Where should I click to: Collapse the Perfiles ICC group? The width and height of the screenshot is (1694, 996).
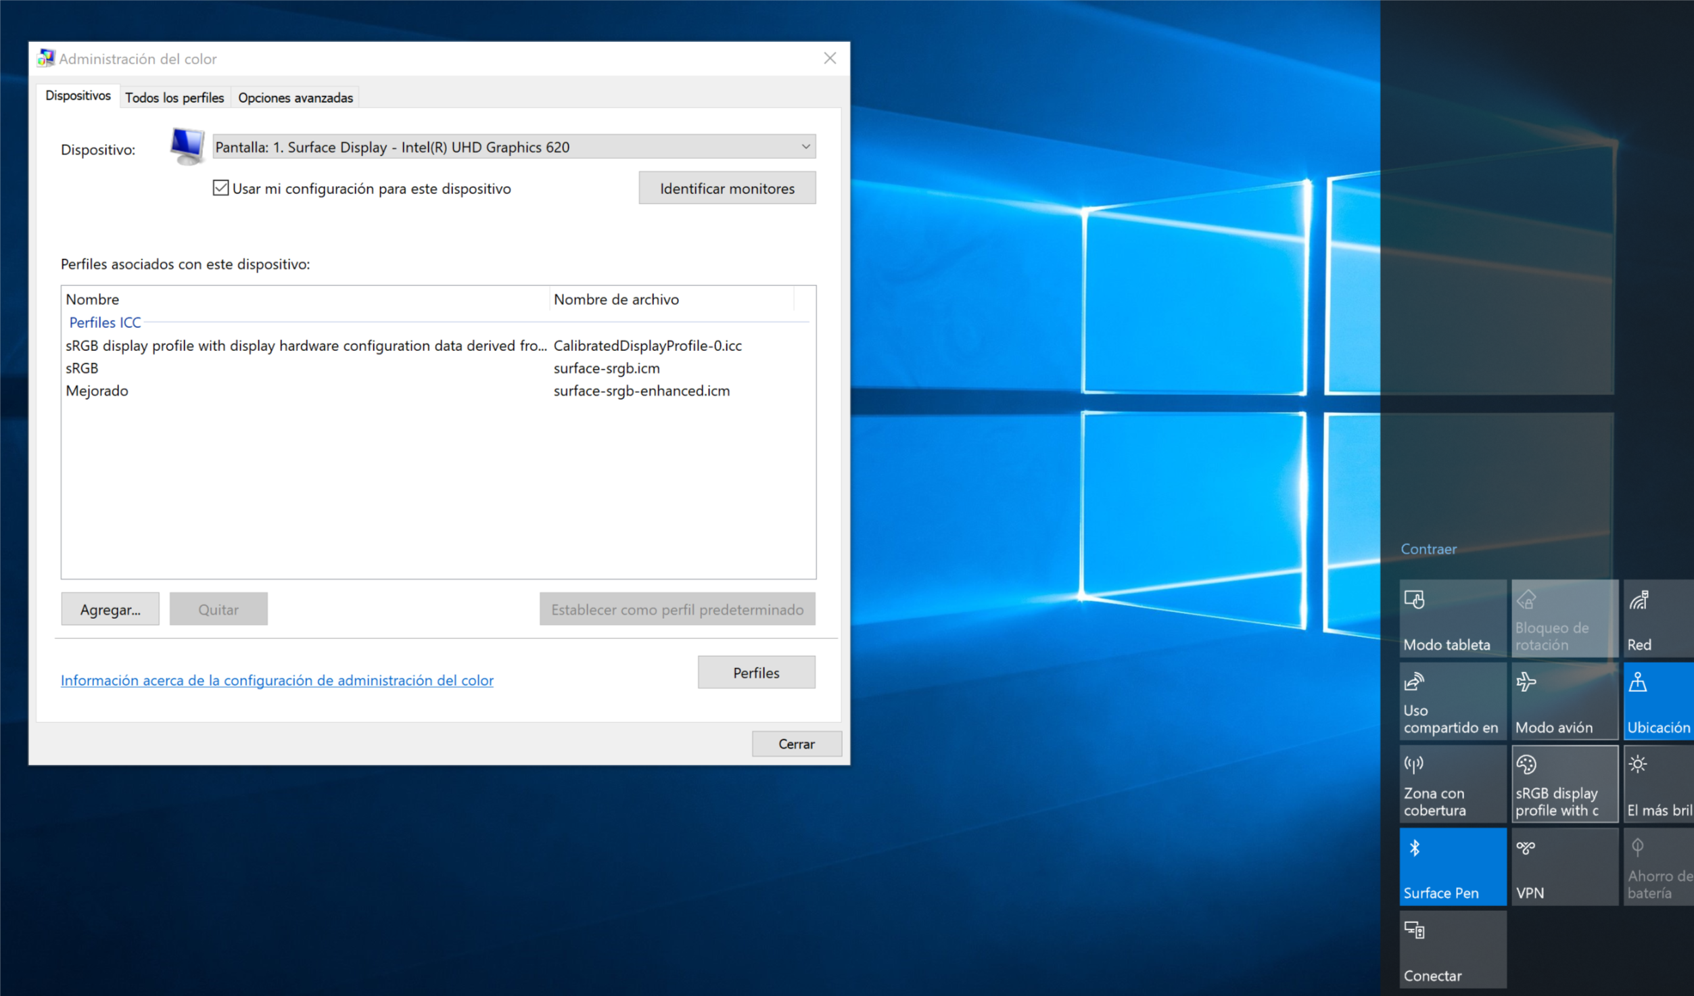(105, 323)
